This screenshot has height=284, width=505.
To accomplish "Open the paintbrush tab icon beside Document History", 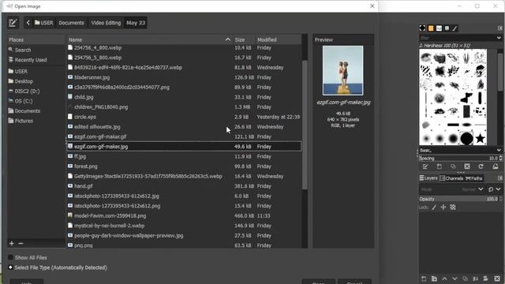I will (454, 28).
